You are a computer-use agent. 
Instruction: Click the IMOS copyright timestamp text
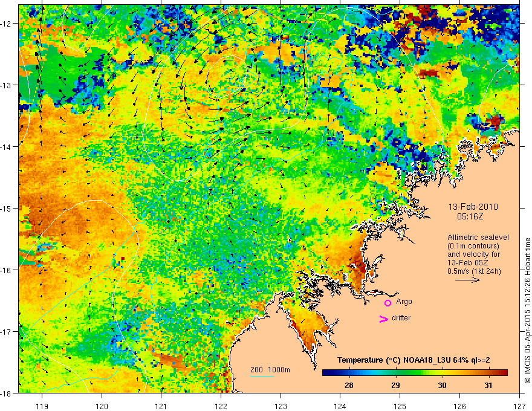pos(528,311)
